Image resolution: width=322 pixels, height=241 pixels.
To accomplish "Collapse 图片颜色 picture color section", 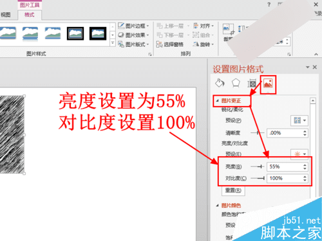I will [217, 206].
